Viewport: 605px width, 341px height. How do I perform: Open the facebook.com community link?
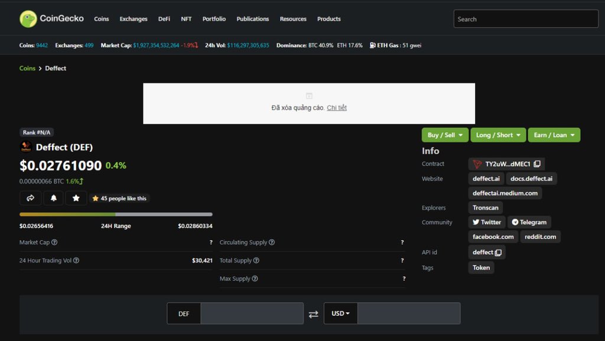pyautogui.click(x=493, y=237)
